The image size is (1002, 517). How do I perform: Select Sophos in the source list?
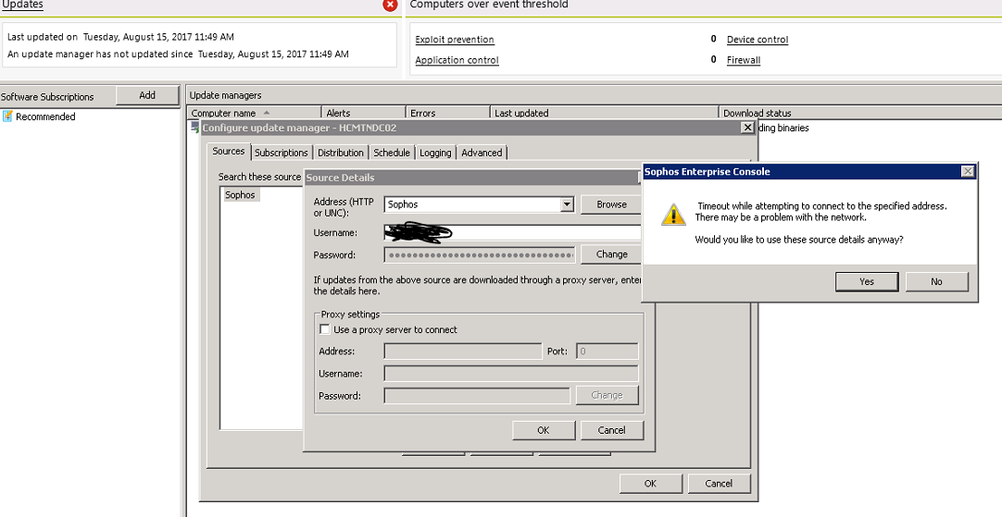pos(240,195)
